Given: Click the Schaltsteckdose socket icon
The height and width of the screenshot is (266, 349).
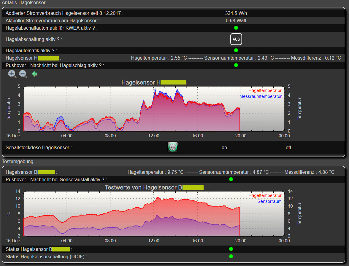Looking at the screenshot, I should (172, 147).
